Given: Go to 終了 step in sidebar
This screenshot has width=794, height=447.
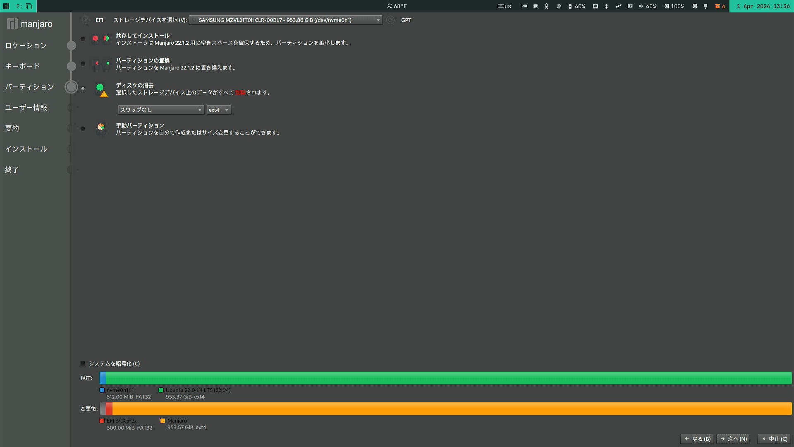Looking at the screenshot, I should pos(12,170).
